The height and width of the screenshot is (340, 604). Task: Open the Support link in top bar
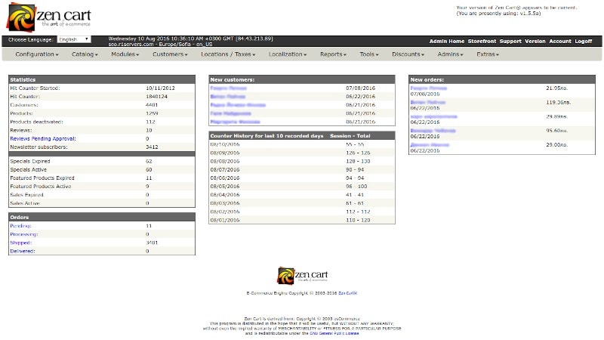coord(510,42)
